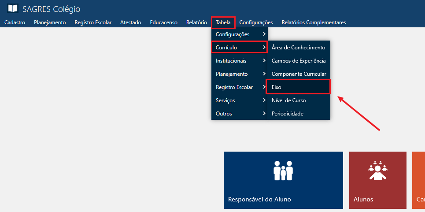Open the Registro Escolar top menu
425x212 pixels.
pyautogui.click(x=93, y=22)
